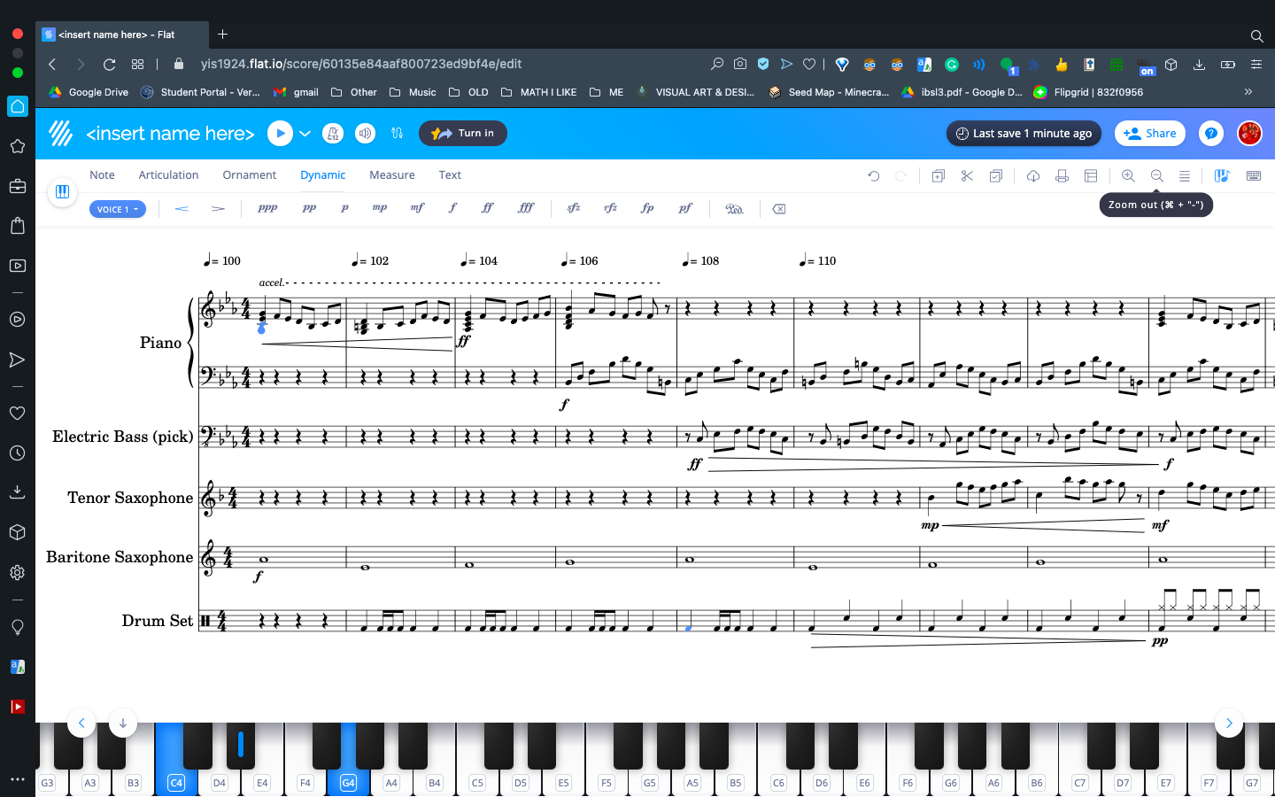This screenshot has height=797, width=1275.
Task: Select the Cut (scissors) tool
Action: (x=966, y=175)
